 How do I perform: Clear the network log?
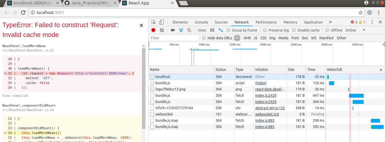click(x=162, y=30)
